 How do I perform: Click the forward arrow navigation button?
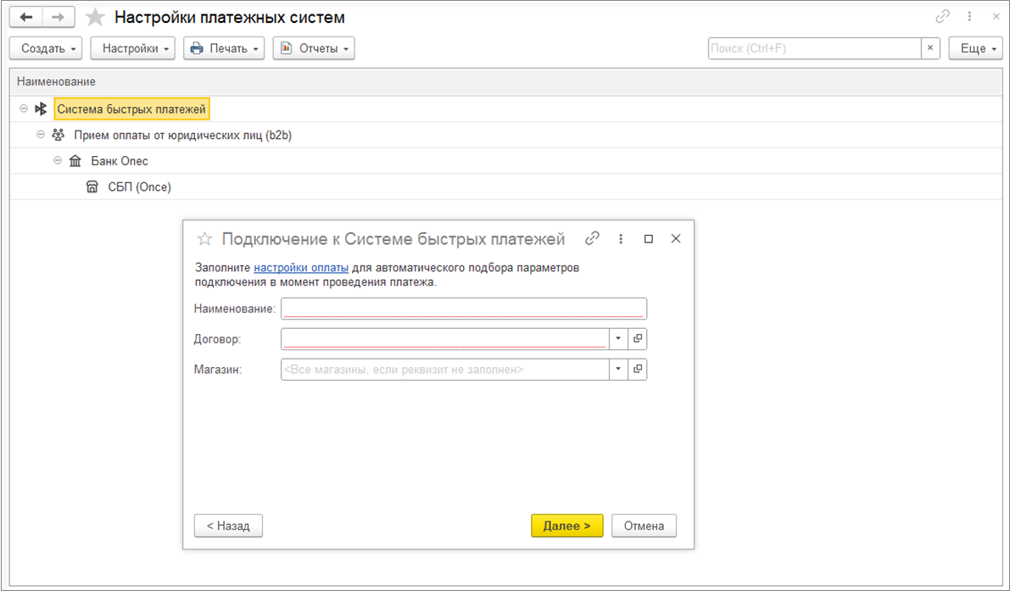[x=58, y=17]
